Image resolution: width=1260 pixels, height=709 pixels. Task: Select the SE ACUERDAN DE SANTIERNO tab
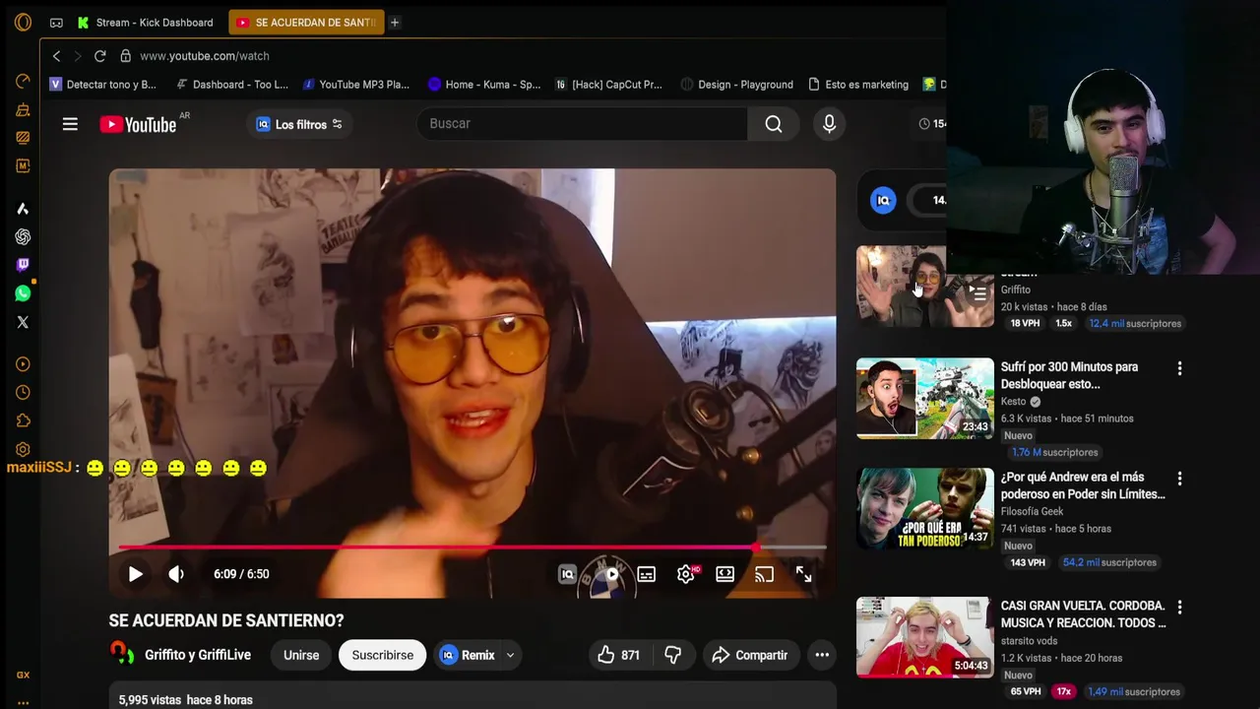click(x=305, y=22)
